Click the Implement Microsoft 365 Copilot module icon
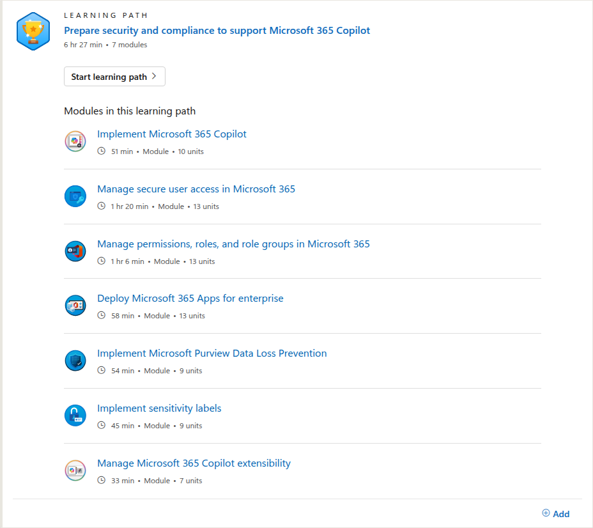Screen dimensions: 593x528 (x=75, y=141)
